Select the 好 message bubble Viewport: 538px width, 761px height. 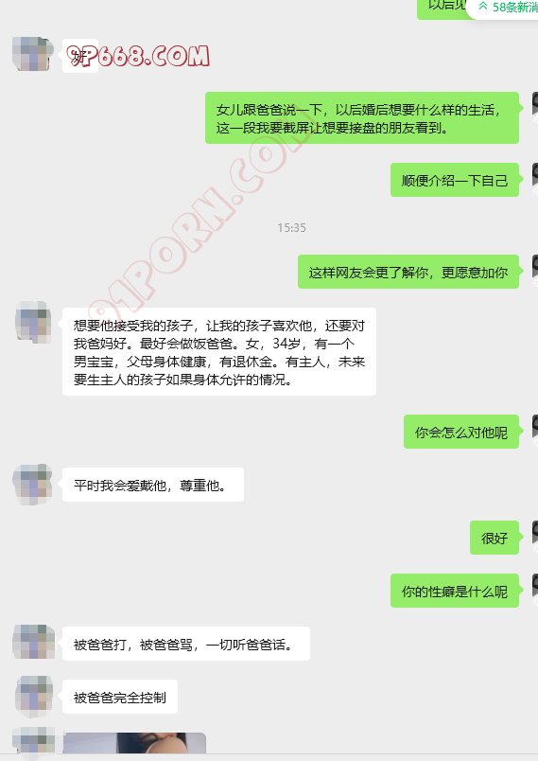coord(80,56)
